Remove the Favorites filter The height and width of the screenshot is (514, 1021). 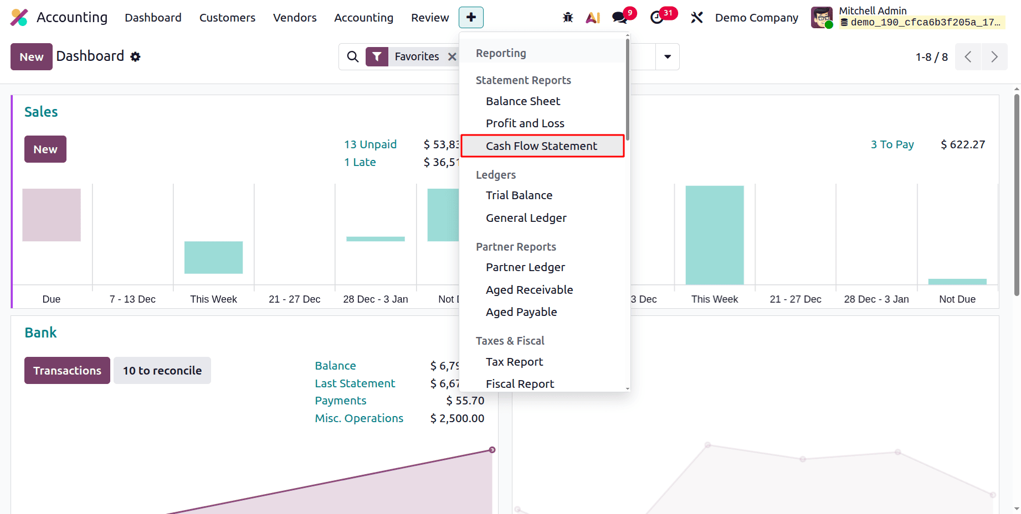pos(453,56)
